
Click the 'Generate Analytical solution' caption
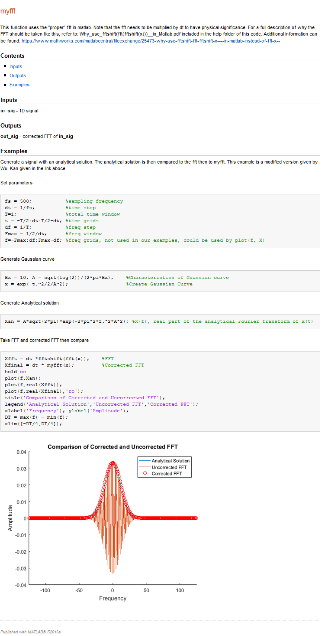[30, 303]
